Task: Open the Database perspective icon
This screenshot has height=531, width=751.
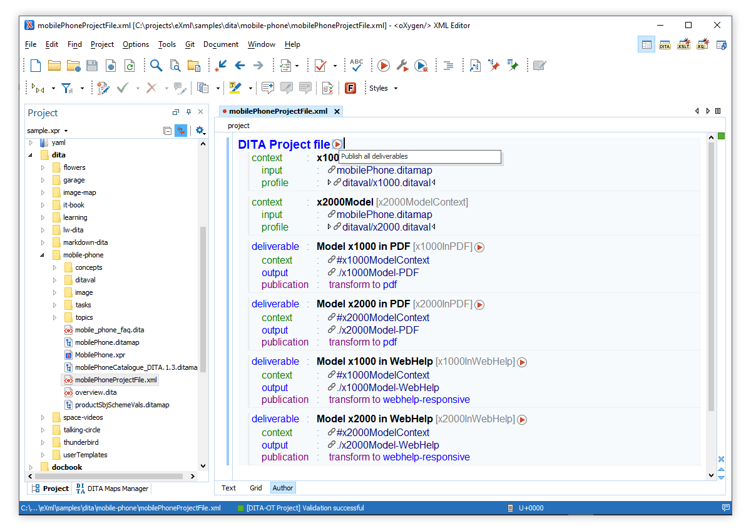Action: [721, 44]
